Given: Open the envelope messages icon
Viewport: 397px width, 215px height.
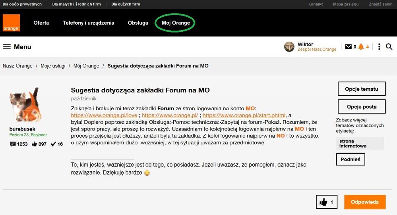Looking at the screenshot, I should click(x=349, y=46).
